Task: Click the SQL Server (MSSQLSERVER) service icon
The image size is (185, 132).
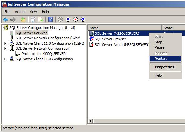Action: 92,33
